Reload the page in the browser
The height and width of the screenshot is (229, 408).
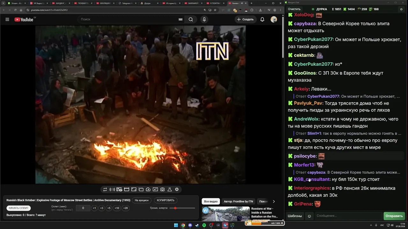(15, 10)
